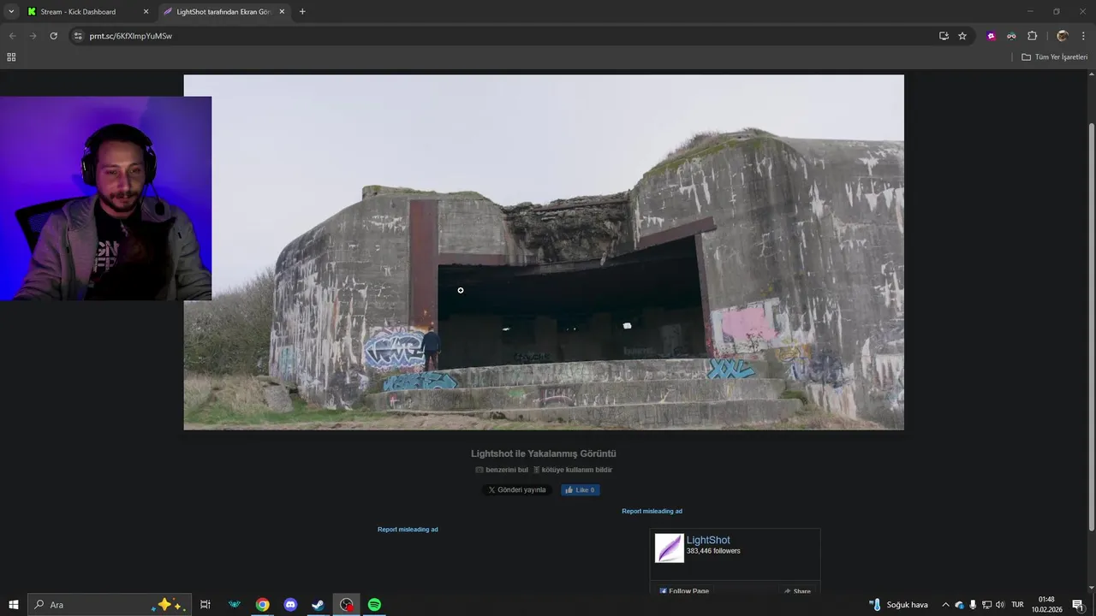Open the Chrome profile avatar
Viewport: 1096px width, 616px height.
pos(1063,36)
